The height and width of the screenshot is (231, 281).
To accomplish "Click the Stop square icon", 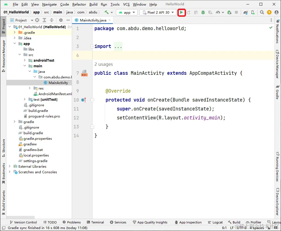I will click(x=236, y=12).
